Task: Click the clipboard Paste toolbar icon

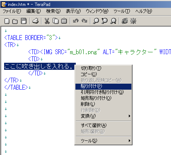Action: [64, 21]
